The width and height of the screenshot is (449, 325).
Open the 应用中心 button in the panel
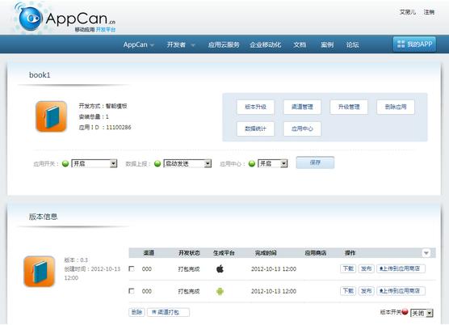tap(302, 129)
